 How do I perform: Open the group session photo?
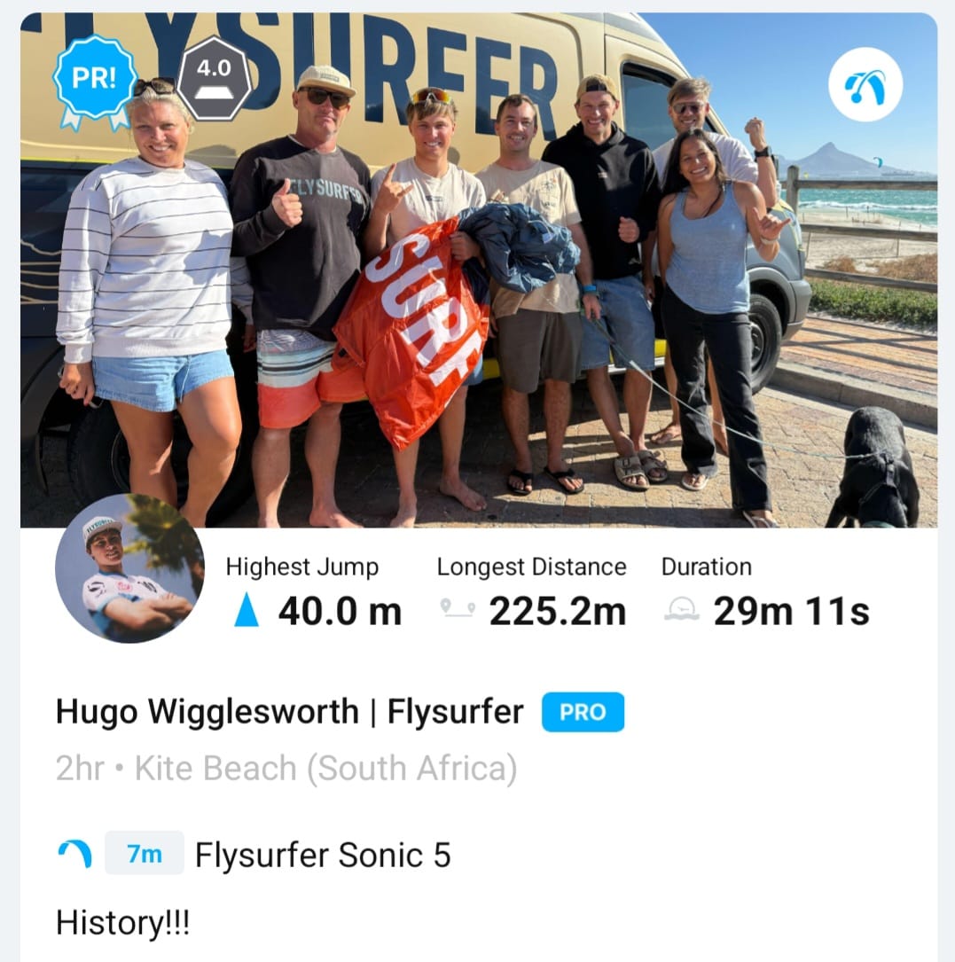click(479, 270)
